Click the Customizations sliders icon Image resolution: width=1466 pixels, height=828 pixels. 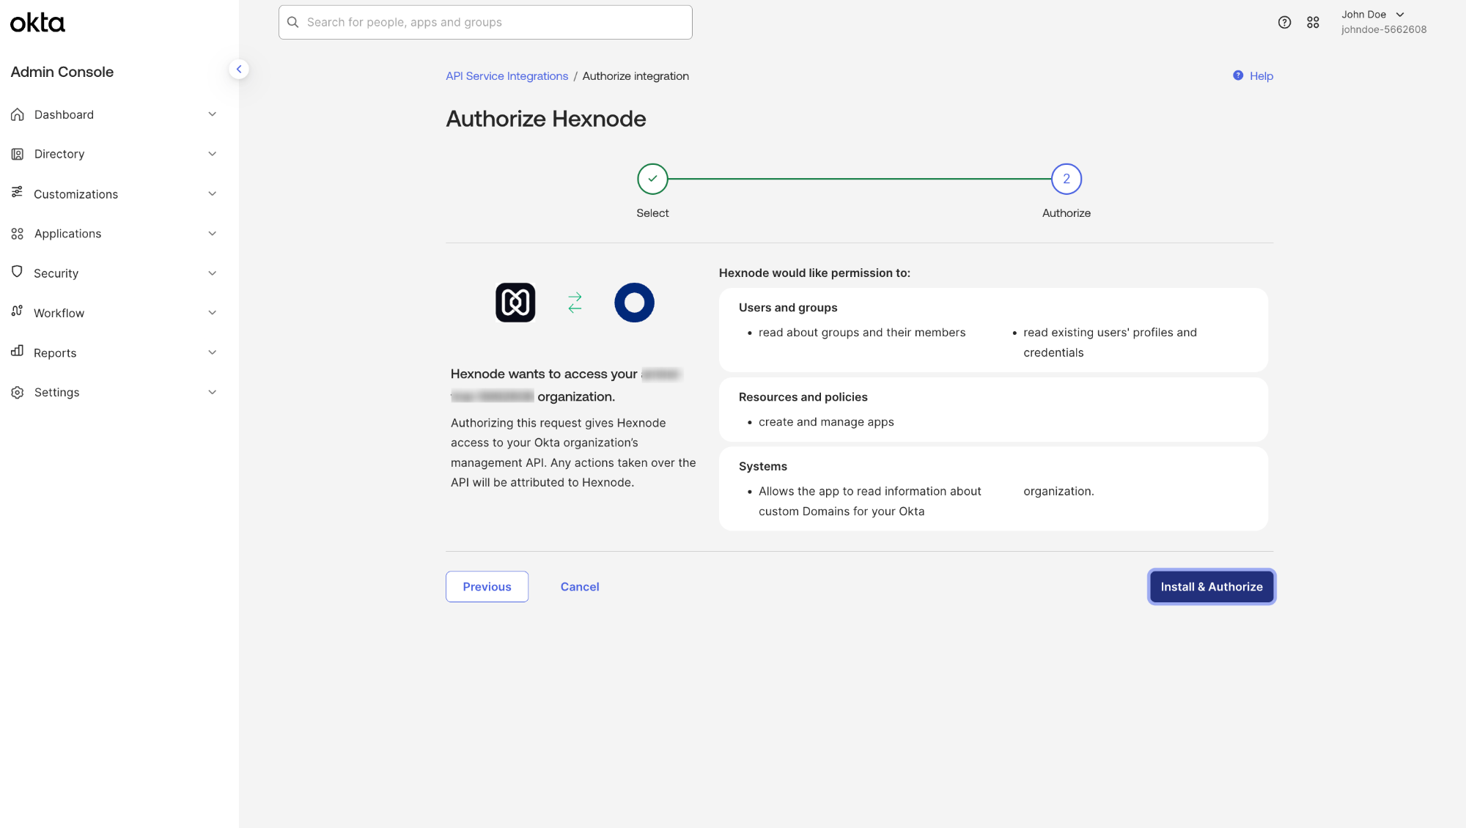[17, 192]
